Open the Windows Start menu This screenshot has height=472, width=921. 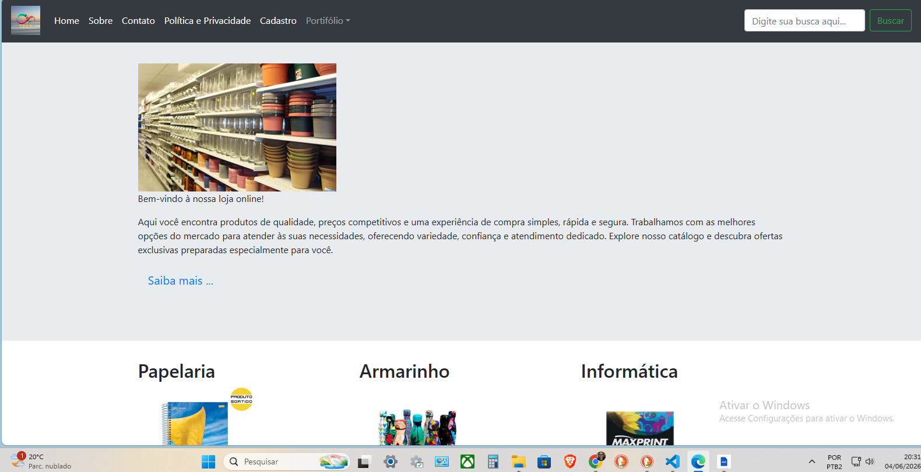(208, 462)
